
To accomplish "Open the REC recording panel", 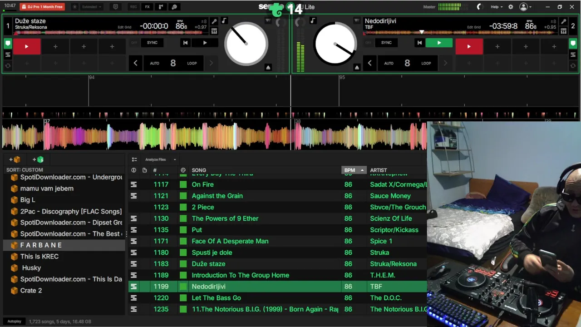I will (133, 7).
